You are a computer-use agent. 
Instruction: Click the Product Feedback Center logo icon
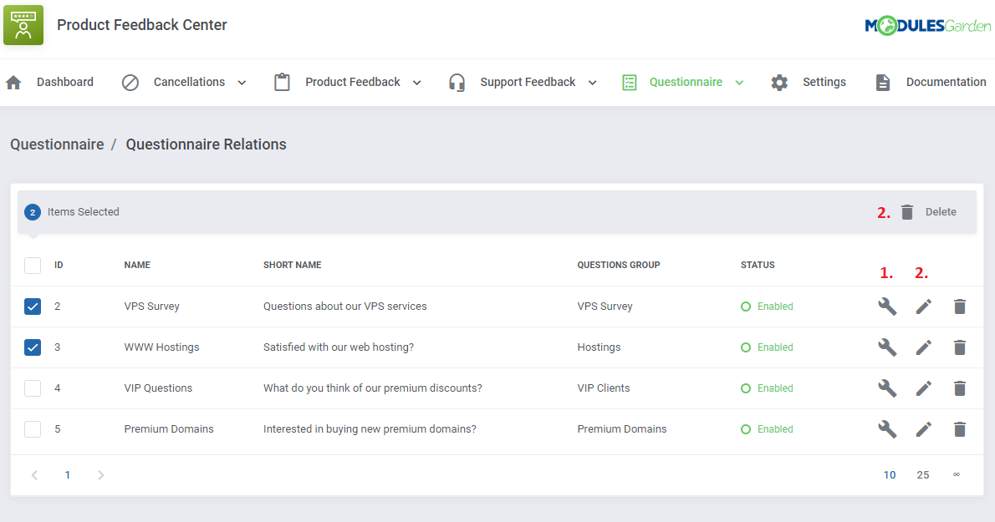(x=23, y=25)
